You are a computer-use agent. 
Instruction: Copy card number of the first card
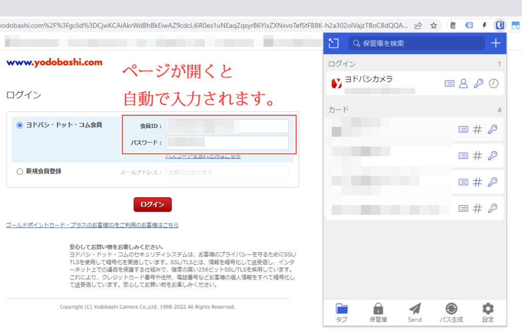coord(477,129)
